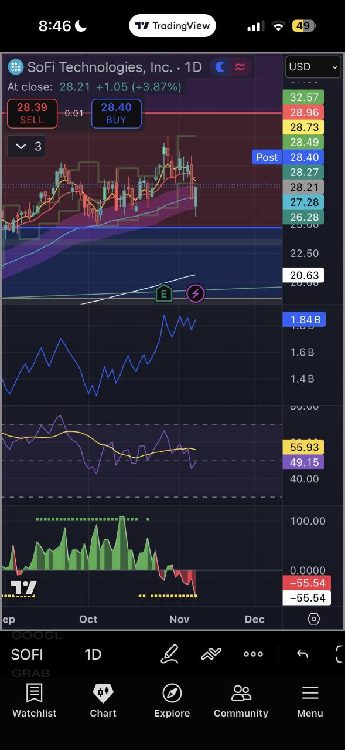Tap the earnings E marker
Screen dimensions: 345x750
click(x=163, y=293)
